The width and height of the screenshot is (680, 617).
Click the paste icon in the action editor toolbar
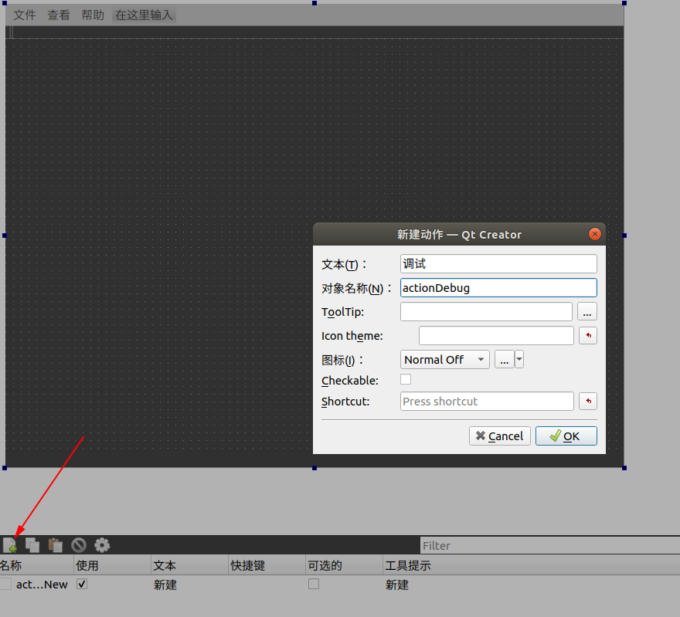pyautogui.click(x=55, y=544)
